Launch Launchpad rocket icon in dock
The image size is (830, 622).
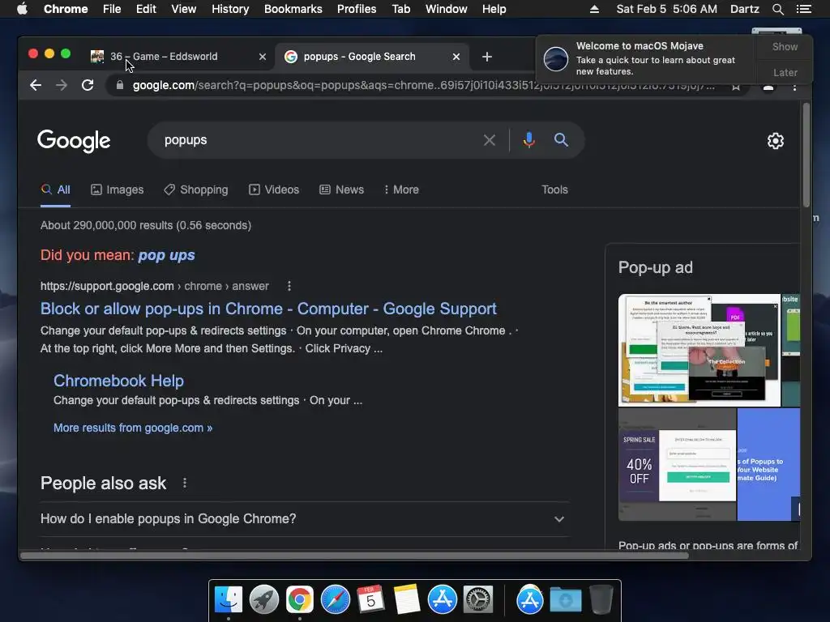click(x=264, y=600)
